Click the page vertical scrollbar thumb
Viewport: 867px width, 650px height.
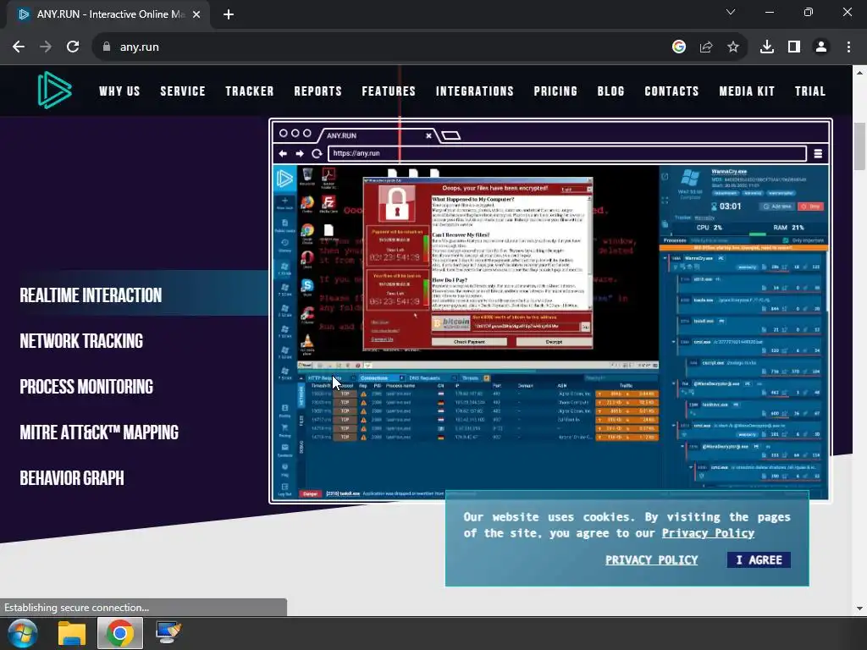pyautogui.click(x=859, y=146)
